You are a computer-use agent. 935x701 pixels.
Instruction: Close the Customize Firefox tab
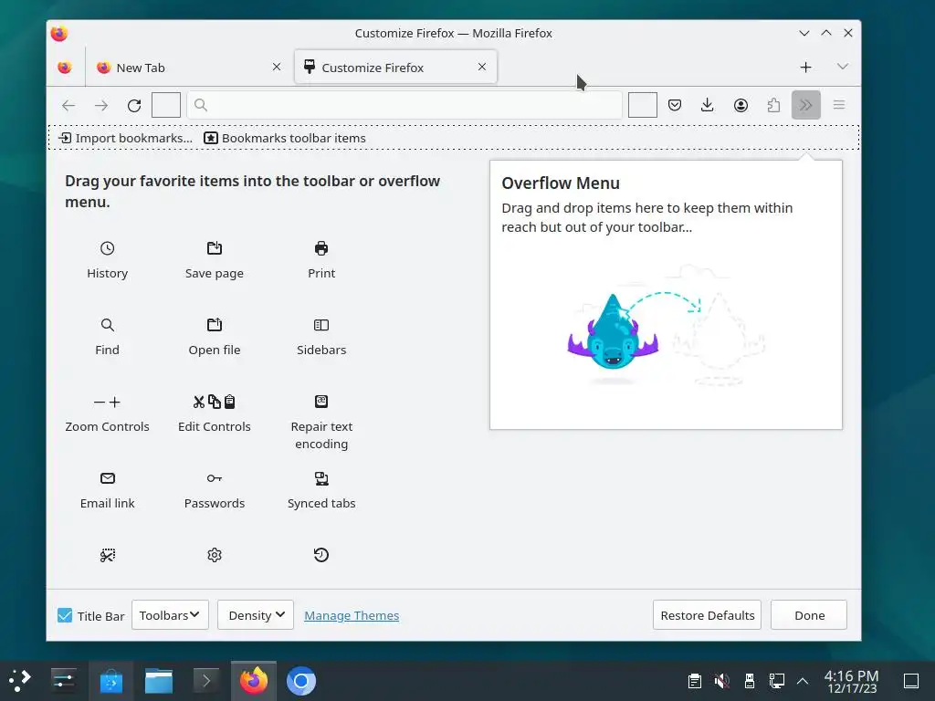(x=482, y=67)
